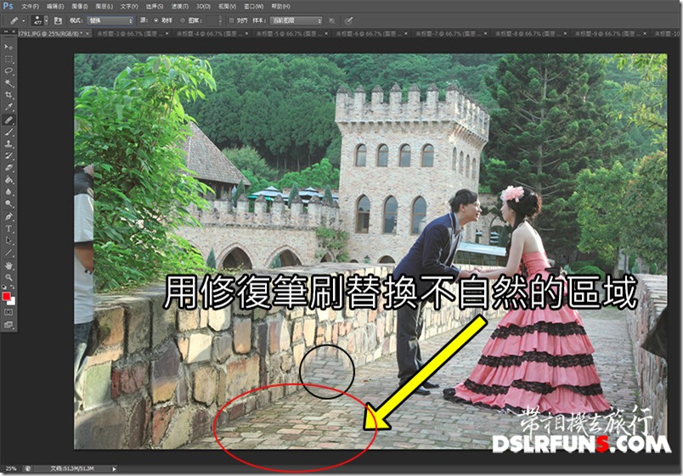683x476 pixels.
Task: Select the Lasso tool
Action: (8, 72)
